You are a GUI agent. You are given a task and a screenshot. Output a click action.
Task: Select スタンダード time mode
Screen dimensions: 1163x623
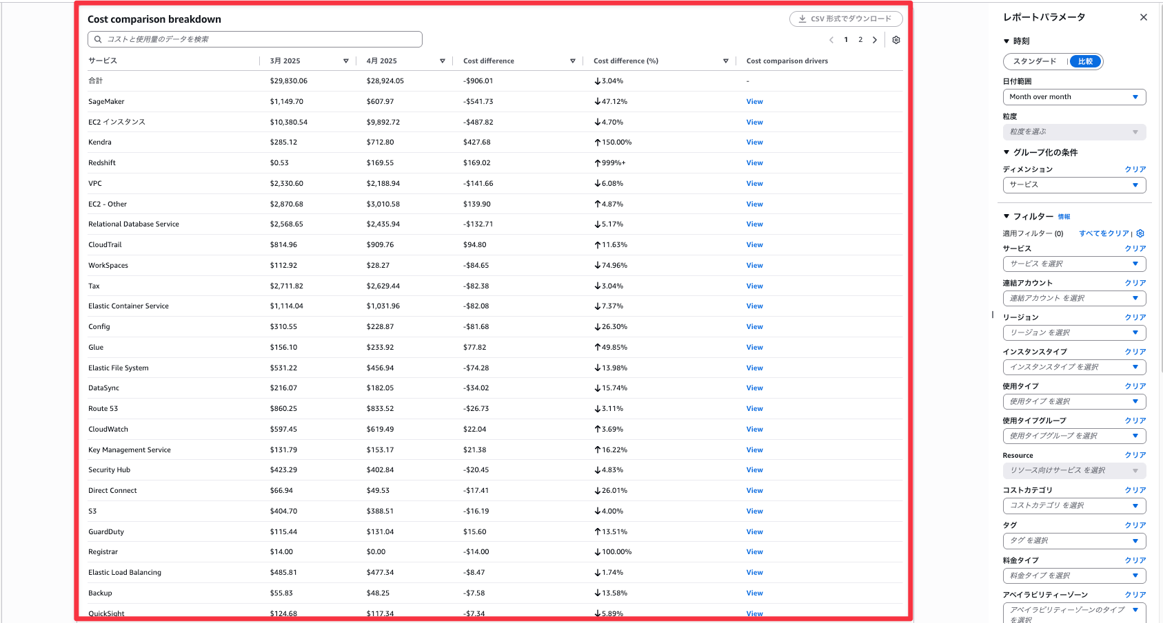coord(1035,61)
